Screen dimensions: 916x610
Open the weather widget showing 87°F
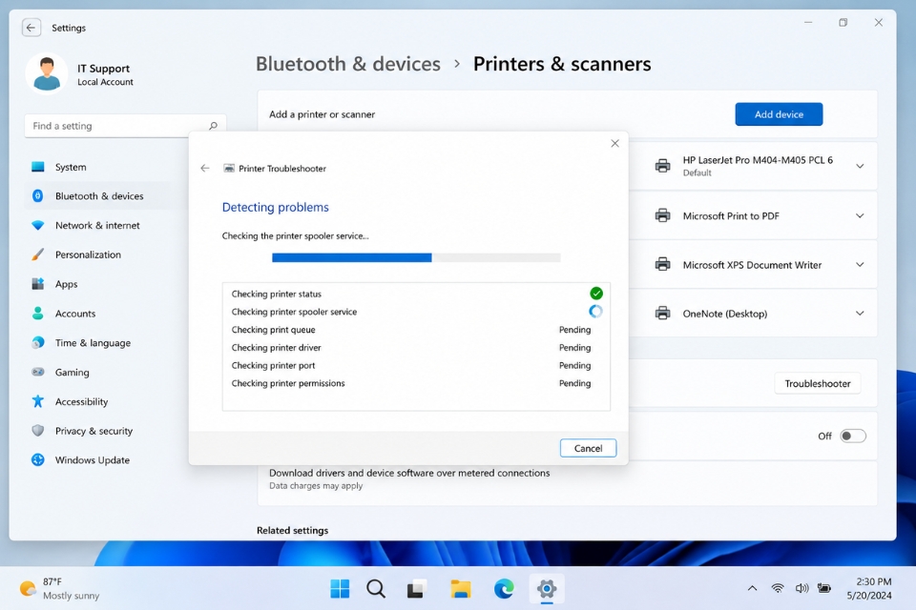[x=59, y=588]
